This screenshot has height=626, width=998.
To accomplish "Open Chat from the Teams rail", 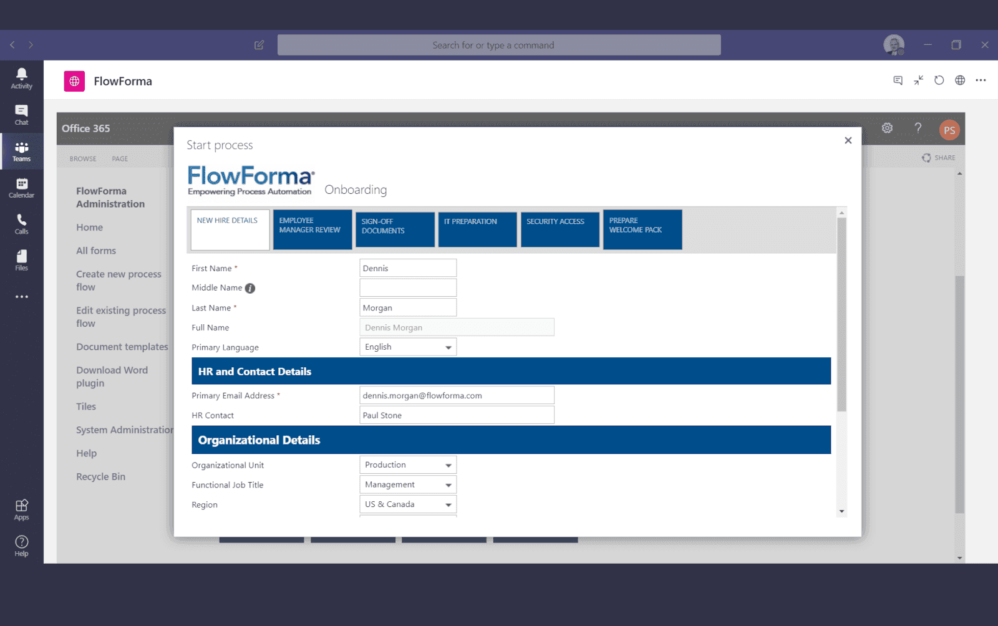I will pyautogui.click(x=21, y=115).
